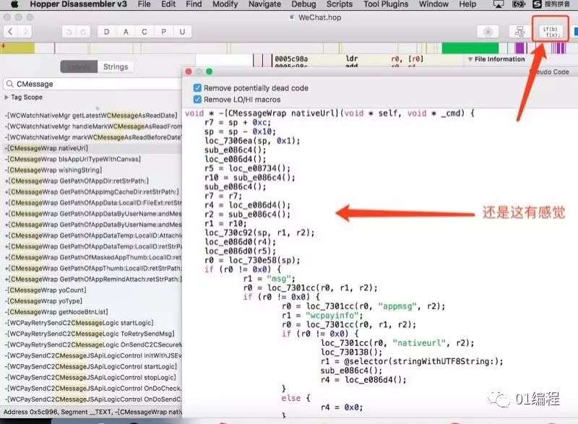Click the battery status menu bar icon
The height and width of the screenshot is (424, 578).
coord(519,4)
